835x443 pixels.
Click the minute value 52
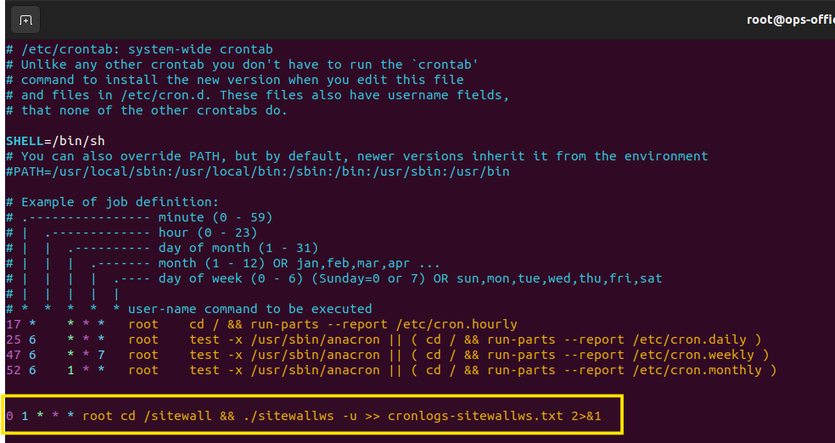click(14, 370)
